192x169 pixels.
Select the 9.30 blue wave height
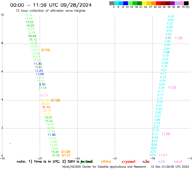pos(42,84)
